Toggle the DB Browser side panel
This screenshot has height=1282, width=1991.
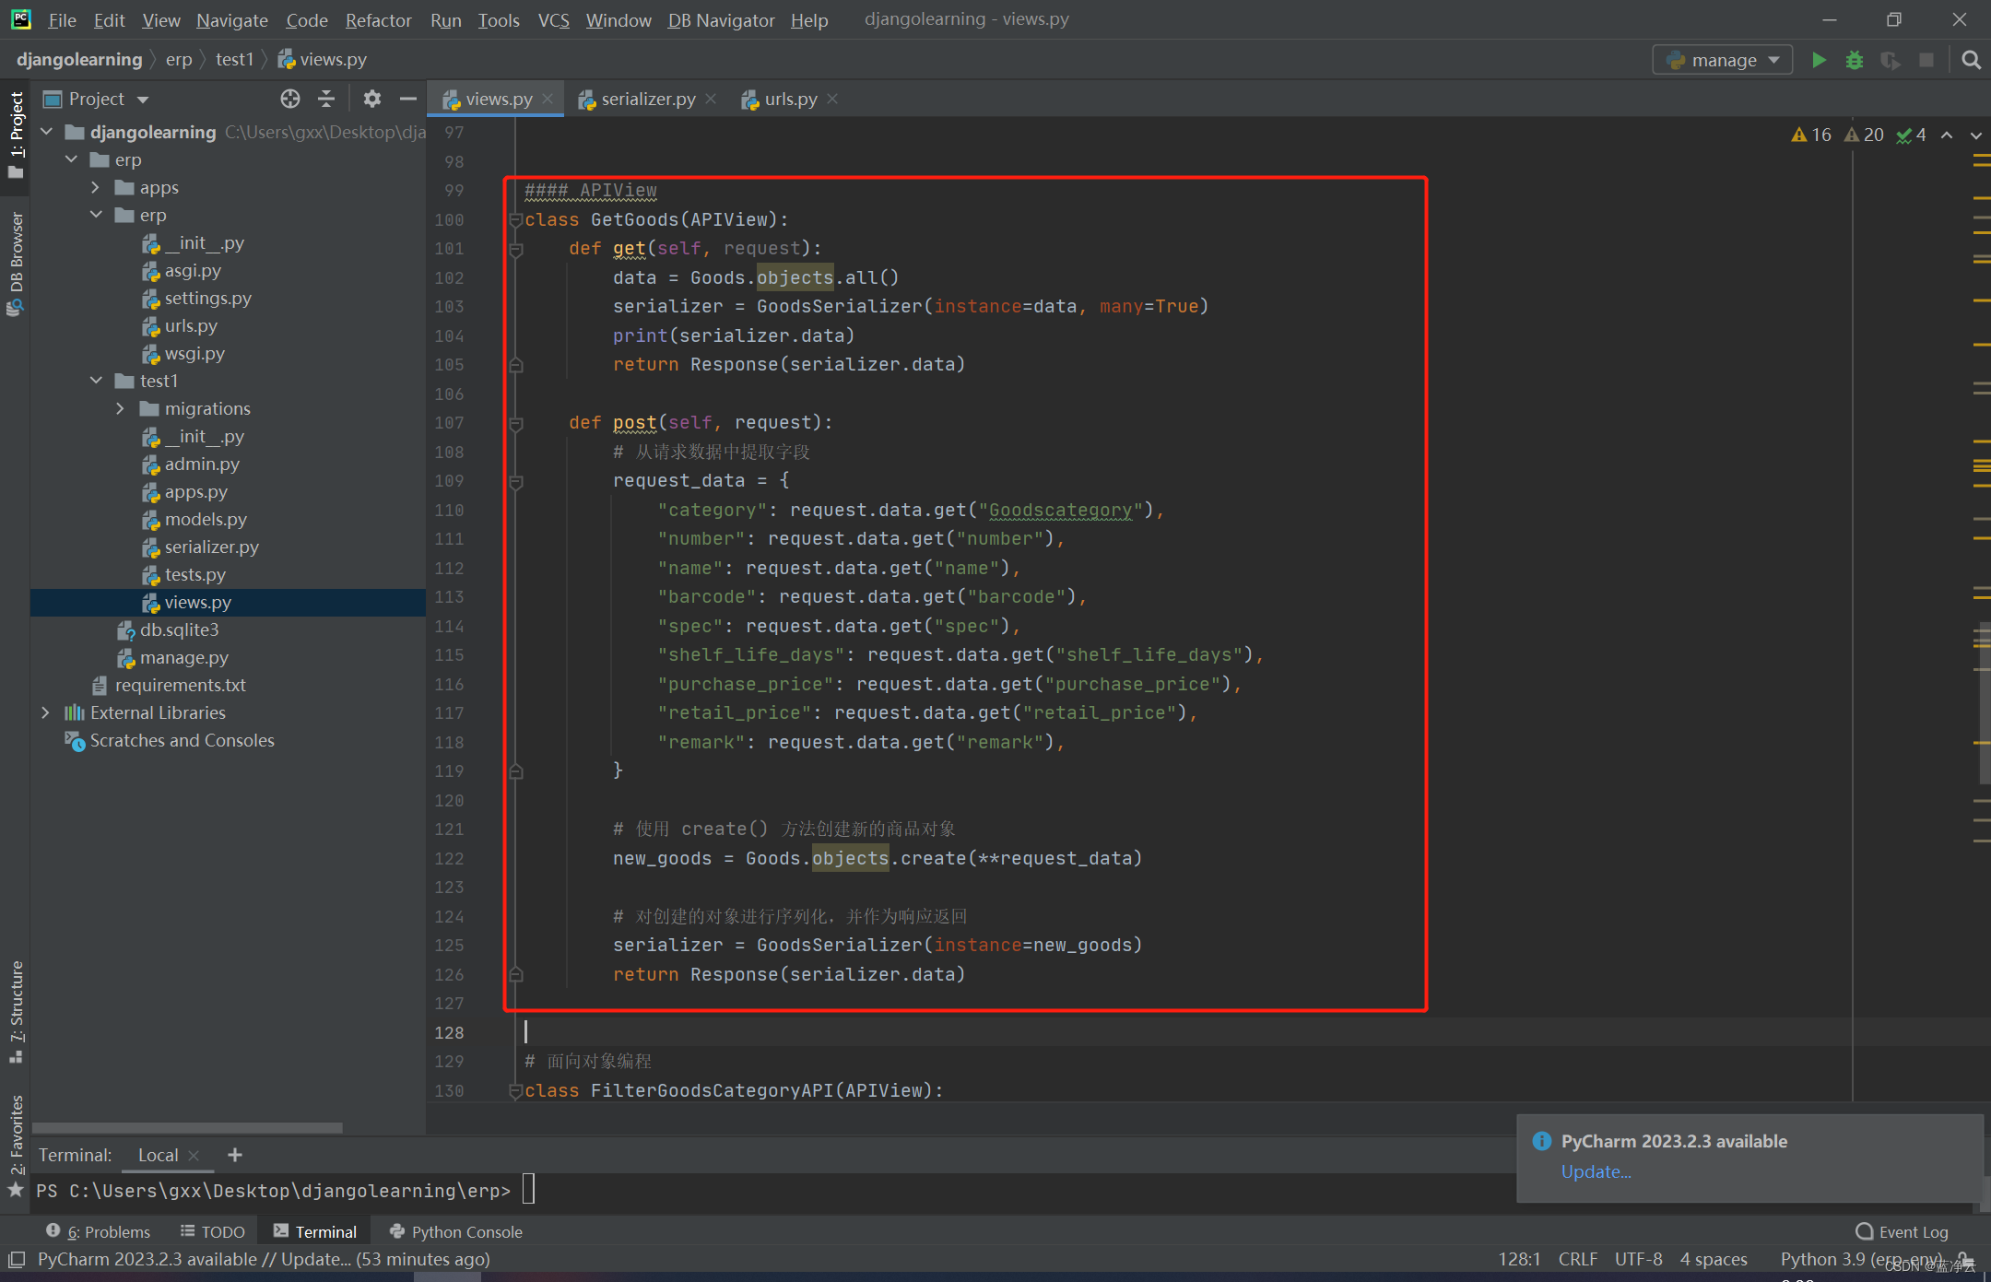click(16, 261)
